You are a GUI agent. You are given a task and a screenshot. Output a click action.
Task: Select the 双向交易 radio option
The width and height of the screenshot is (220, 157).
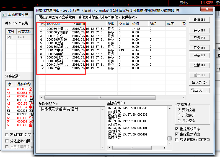[179, 110]
